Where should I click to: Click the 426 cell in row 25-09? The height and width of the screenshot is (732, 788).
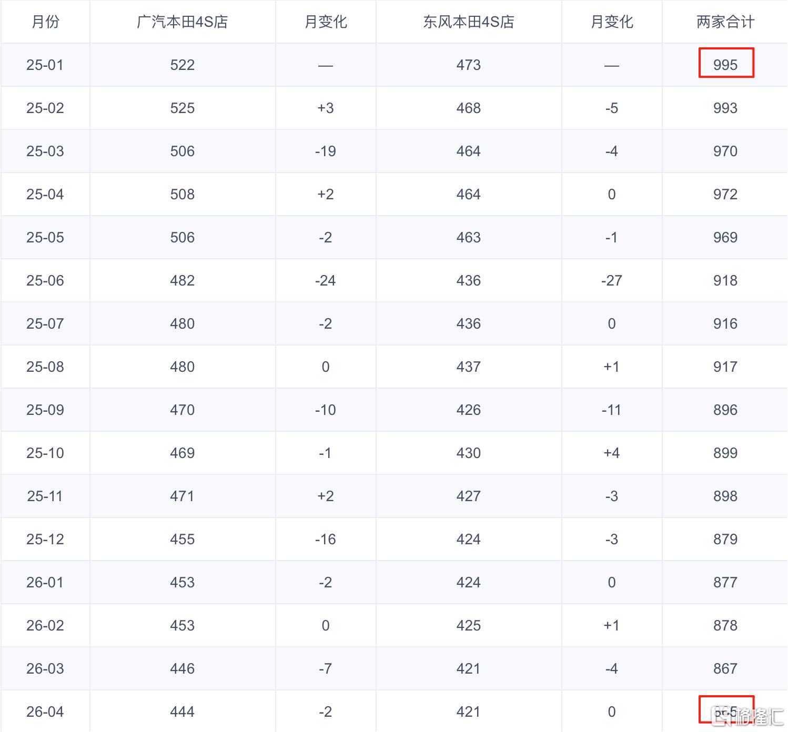pyautogui.click(x=469, y=410)
